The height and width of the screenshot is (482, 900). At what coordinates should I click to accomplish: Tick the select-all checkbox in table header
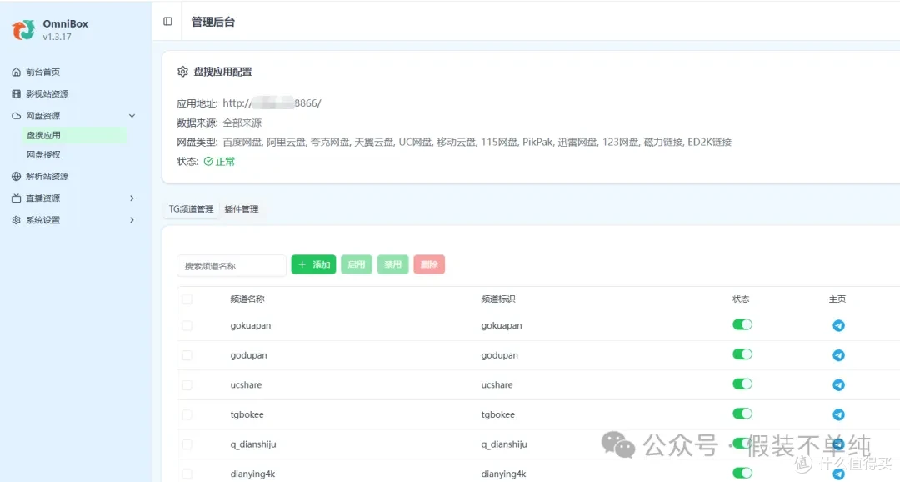point(187,299)
